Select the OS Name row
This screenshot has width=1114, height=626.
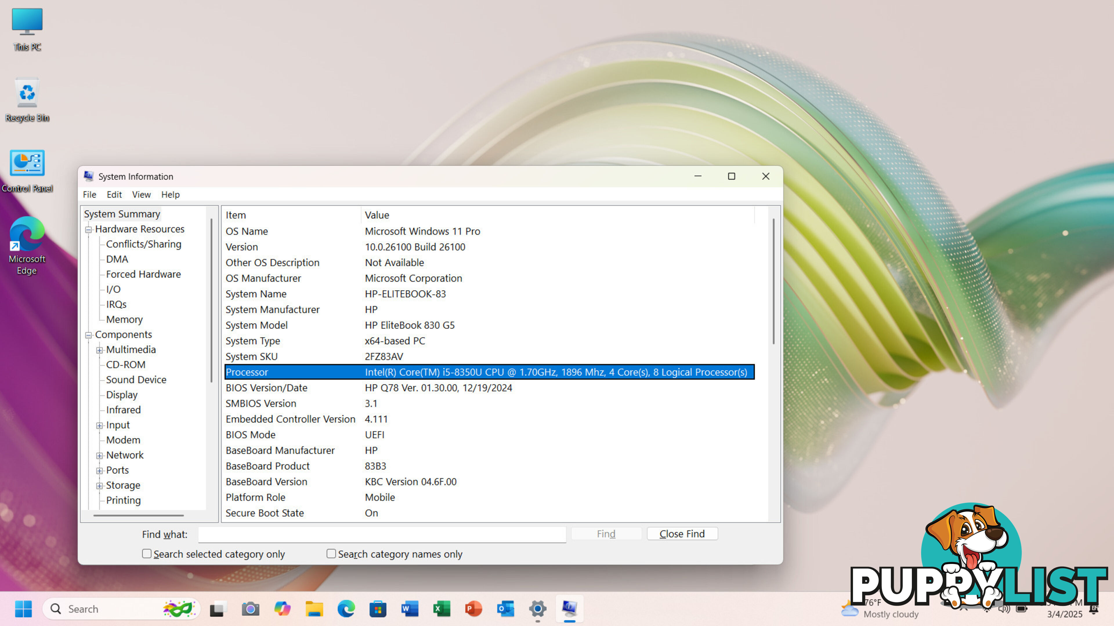pyautogui.click(x=489, y=231)
